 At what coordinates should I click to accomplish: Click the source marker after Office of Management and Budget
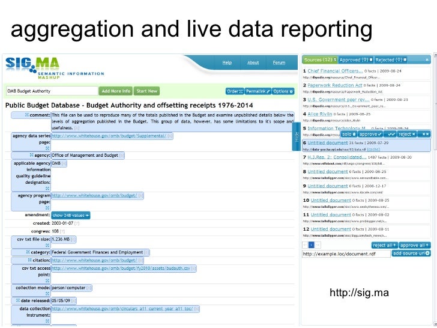coord(121,156)
